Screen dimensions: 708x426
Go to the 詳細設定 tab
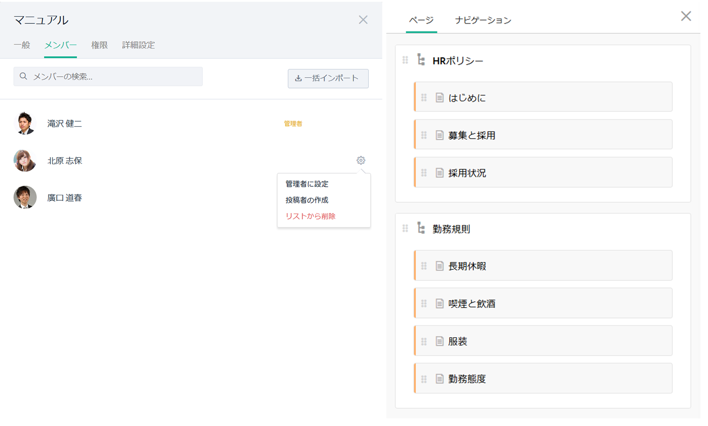pos(138,45)
